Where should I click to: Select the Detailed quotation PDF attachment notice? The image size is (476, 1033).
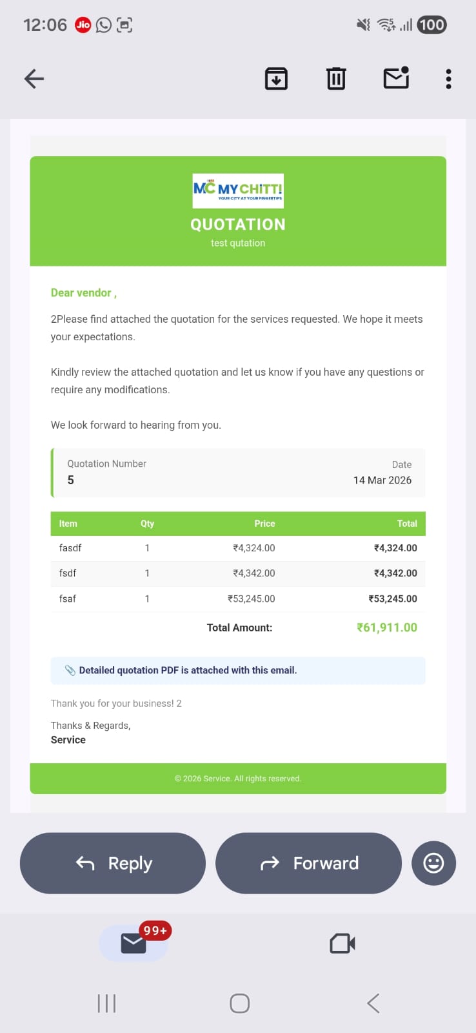(x=238, y=670)
